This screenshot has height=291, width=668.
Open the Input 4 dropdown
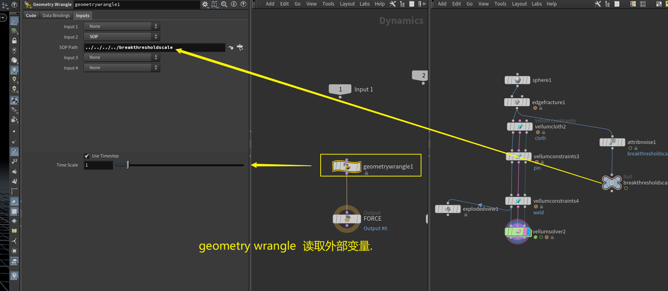coord(122,68)
